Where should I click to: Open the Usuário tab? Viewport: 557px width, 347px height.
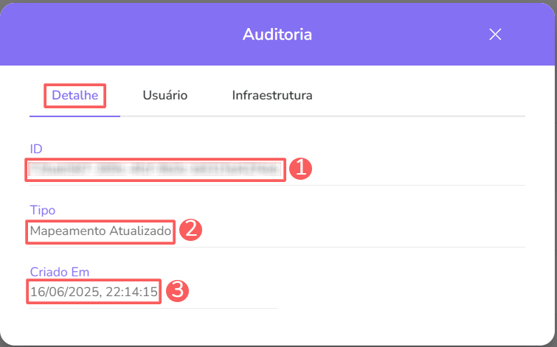click(165, 96)
